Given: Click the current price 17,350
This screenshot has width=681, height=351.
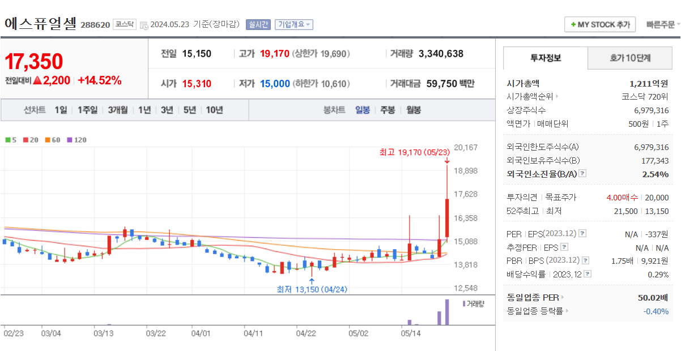Looking at the screenshot, I should click(x=34, y=61).
